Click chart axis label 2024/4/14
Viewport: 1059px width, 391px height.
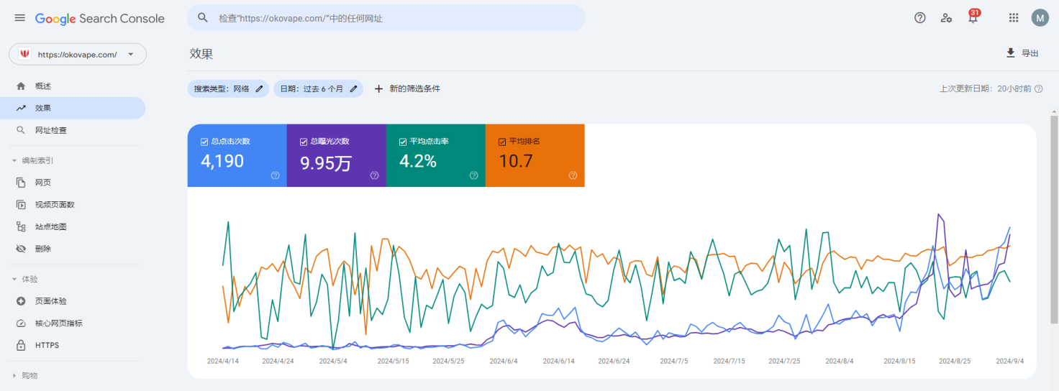coord(223,361)
